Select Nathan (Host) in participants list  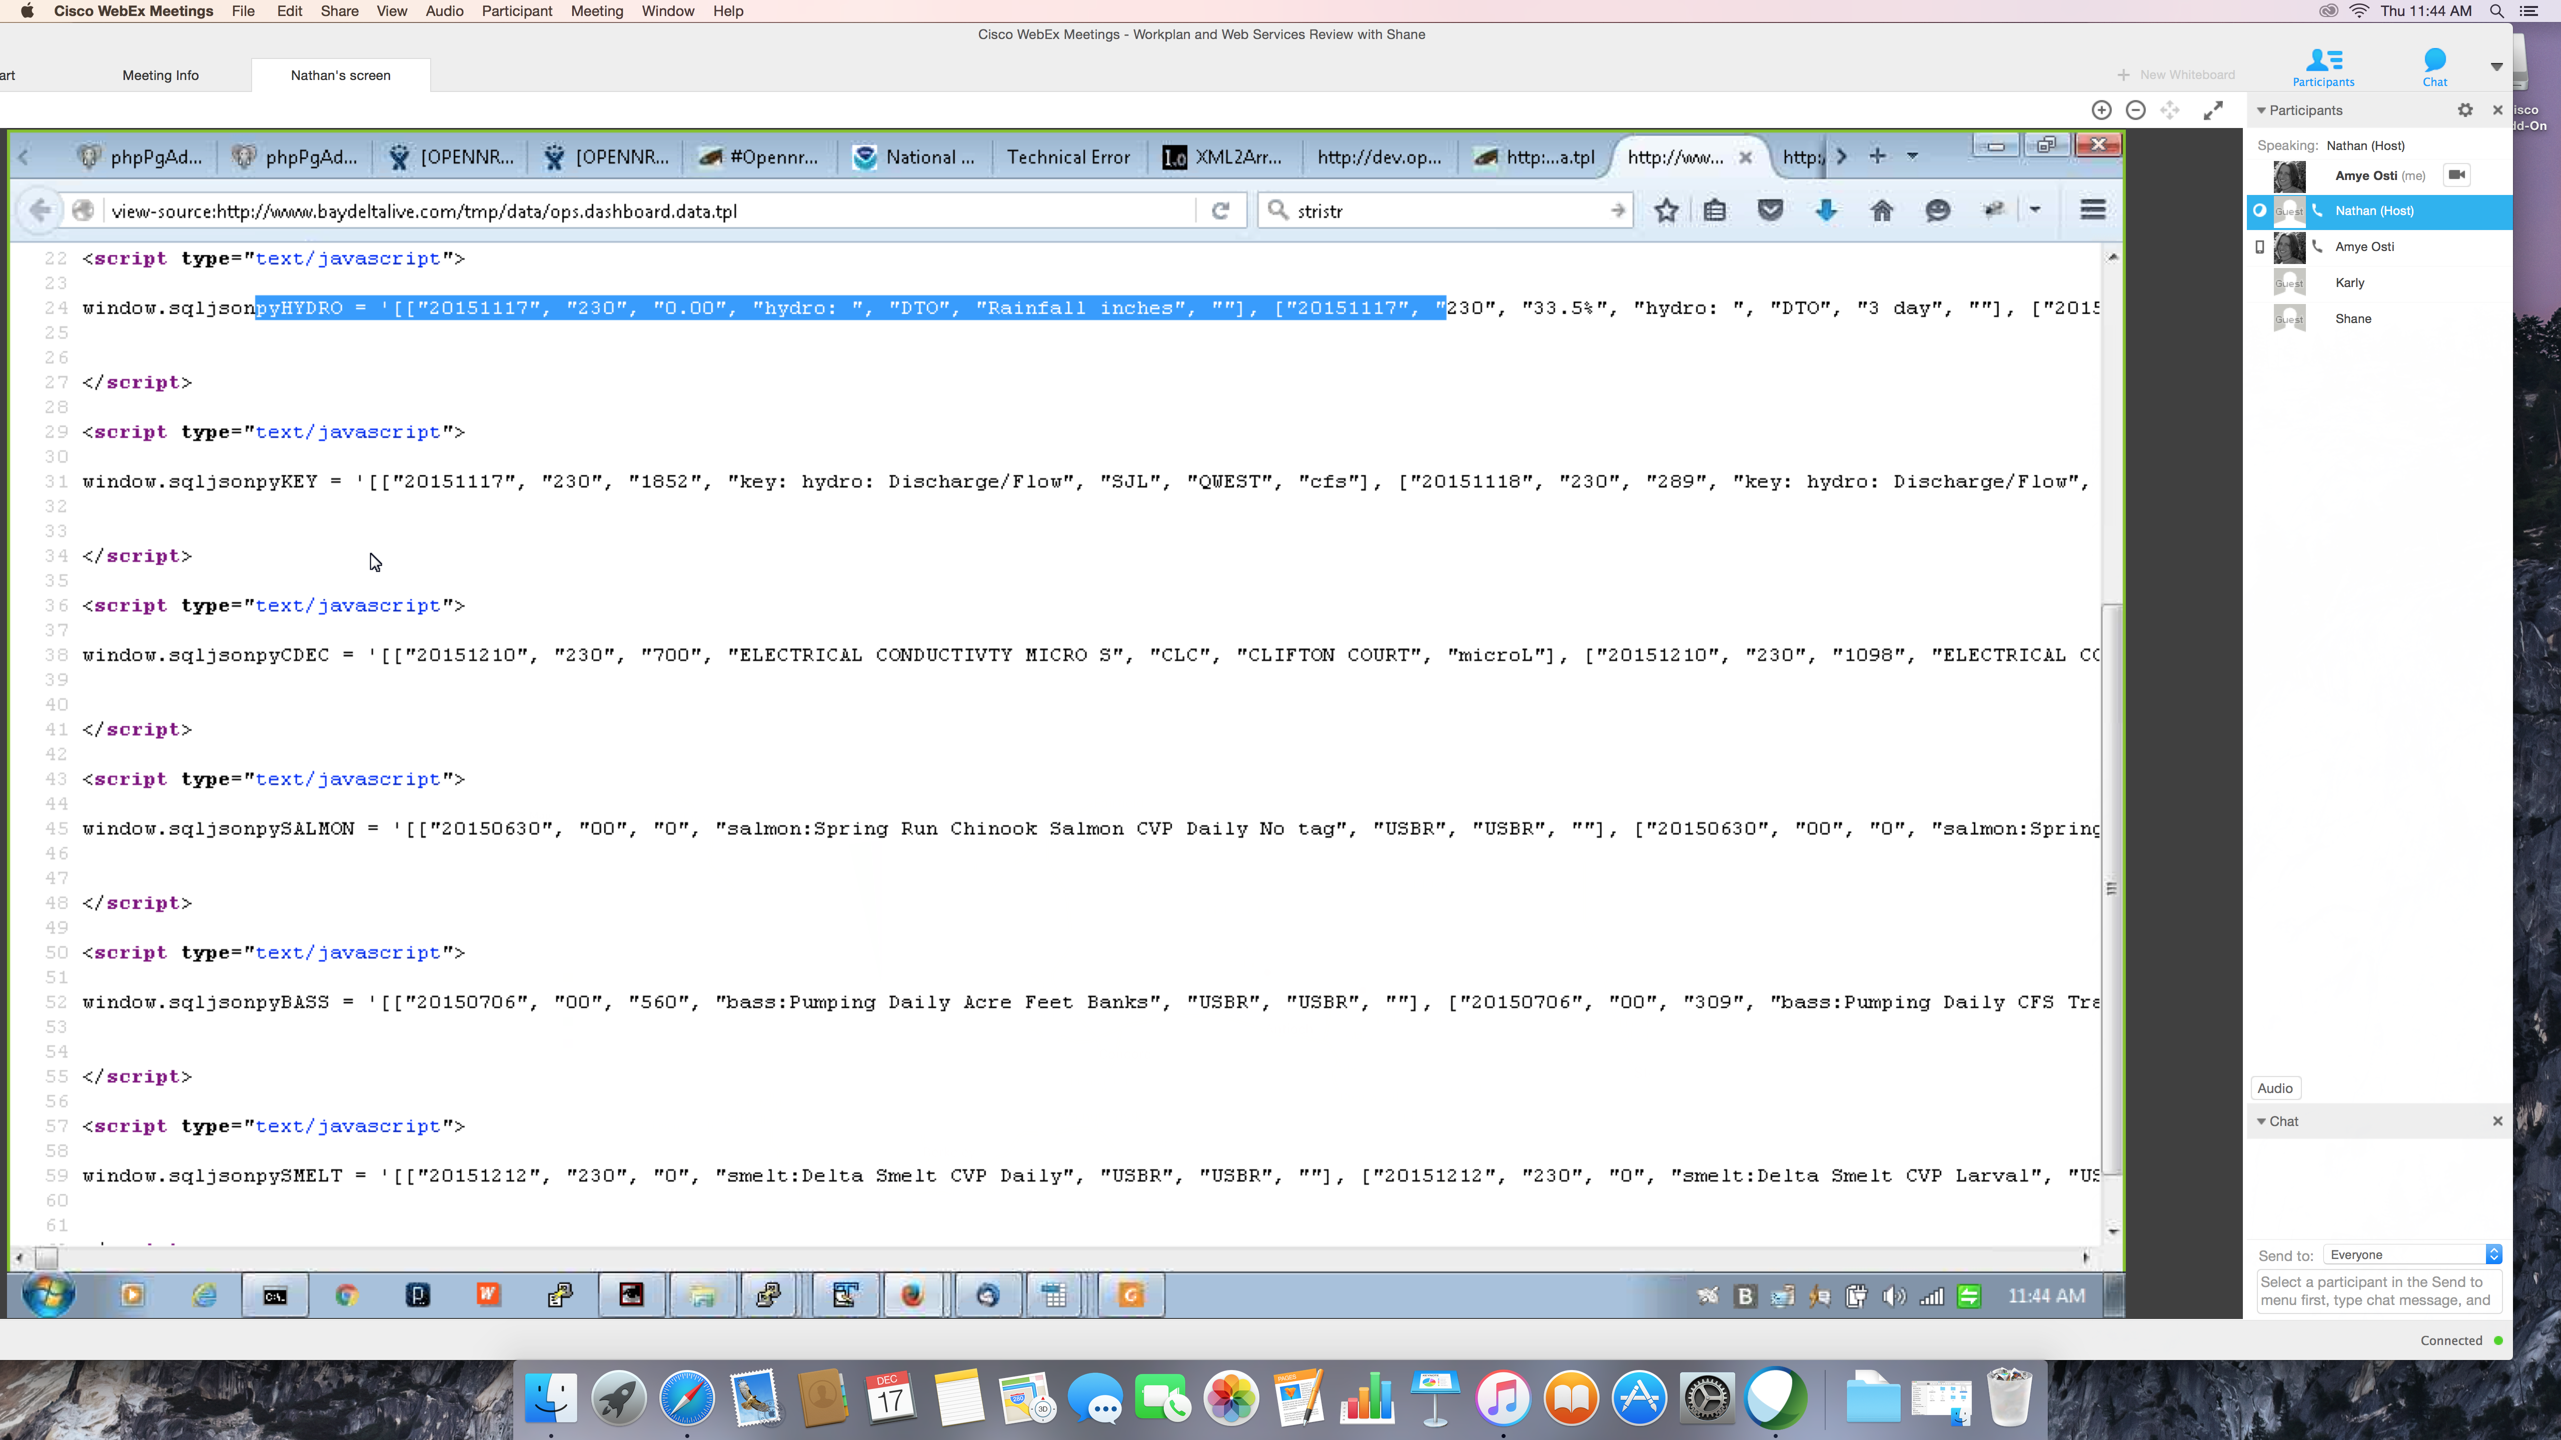[2379, 210]
